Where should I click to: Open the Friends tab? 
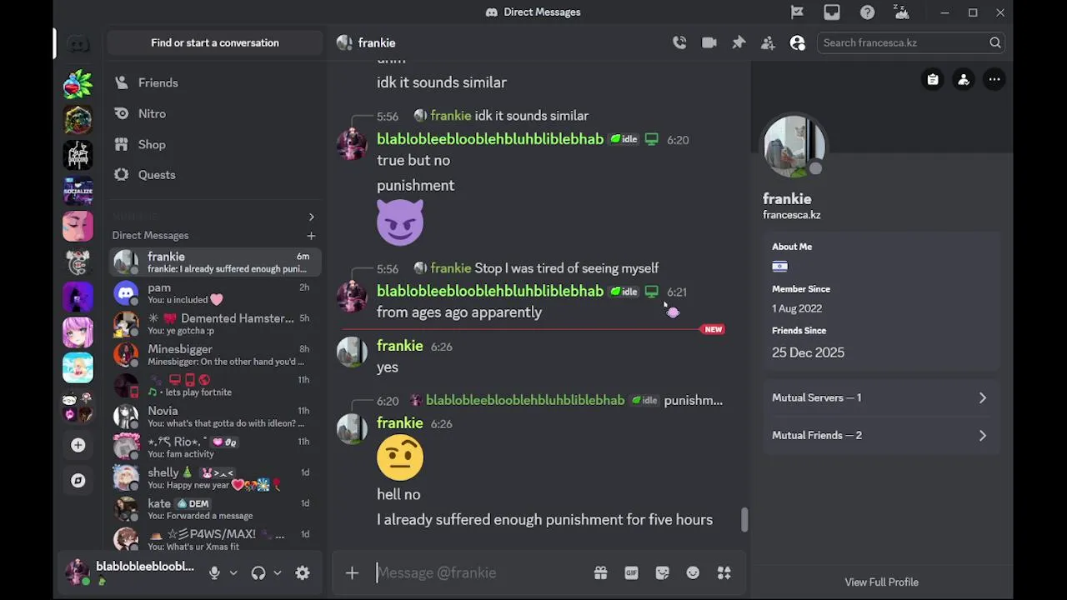click(215, 82)
